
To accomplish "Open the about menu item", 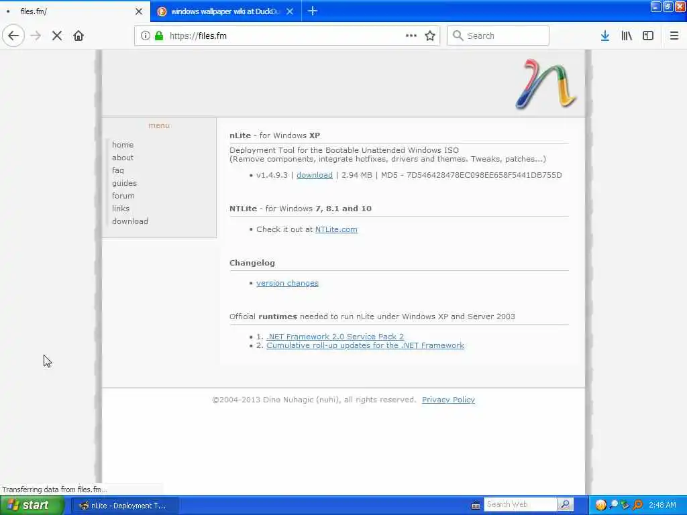I will pos(123,157).
